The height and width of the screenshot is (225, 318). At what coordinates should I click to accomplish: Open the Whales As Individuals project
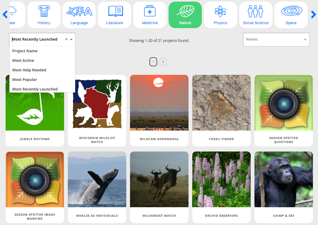[97, 187]
